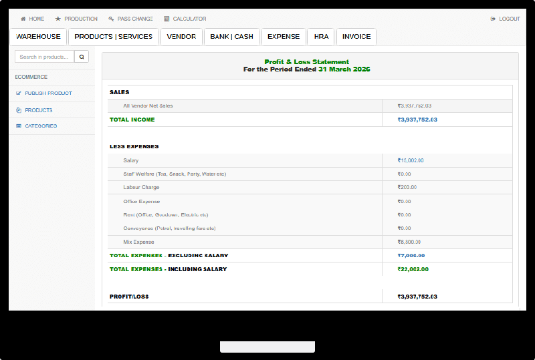The image size is (535, 360).
Task: Open the Warehouse tab
Action: [38, 37]
